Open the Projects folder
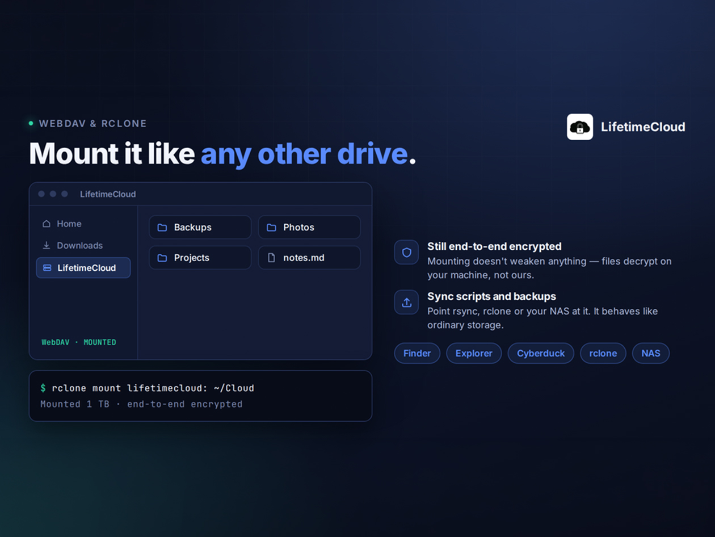The height and width of the screenshot is (537, 715). [x=200, y=258]
